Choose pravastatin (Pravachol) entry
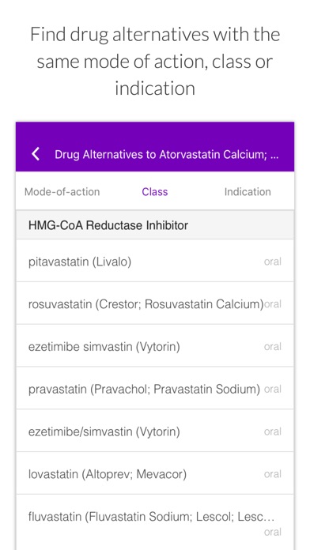The height and width of the screenshot is (550, 310). [155, 389]
